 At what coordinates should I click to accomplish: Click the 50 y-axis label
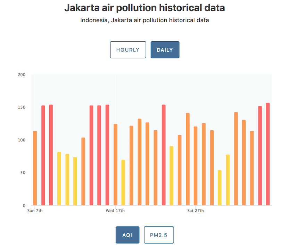coord(23,173)
